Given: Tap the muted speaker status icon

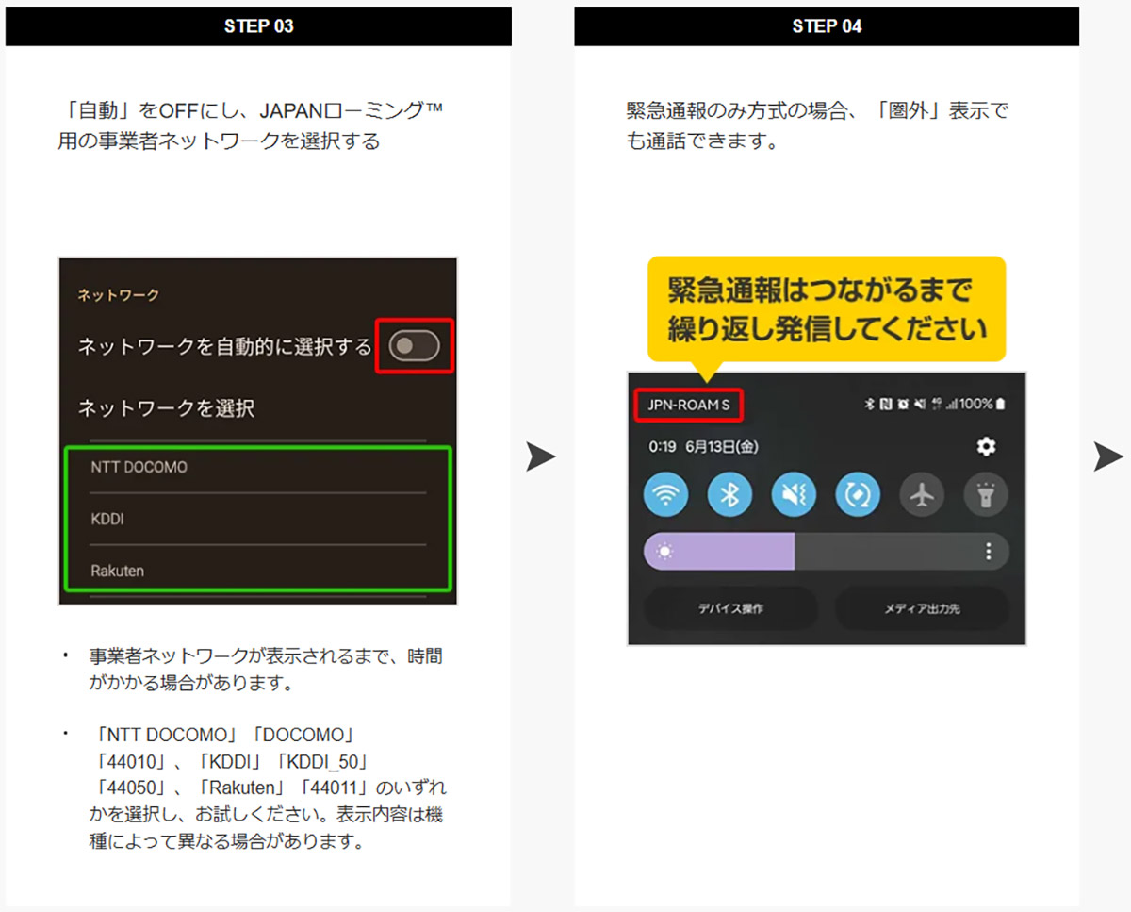Looking at the screenshot, I should (920, 404).
